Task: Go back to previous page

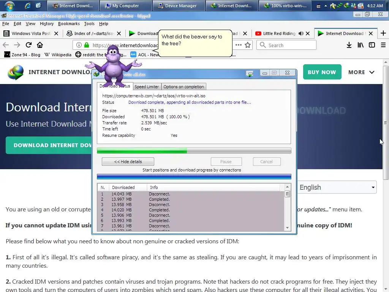Action: [6, 45]
